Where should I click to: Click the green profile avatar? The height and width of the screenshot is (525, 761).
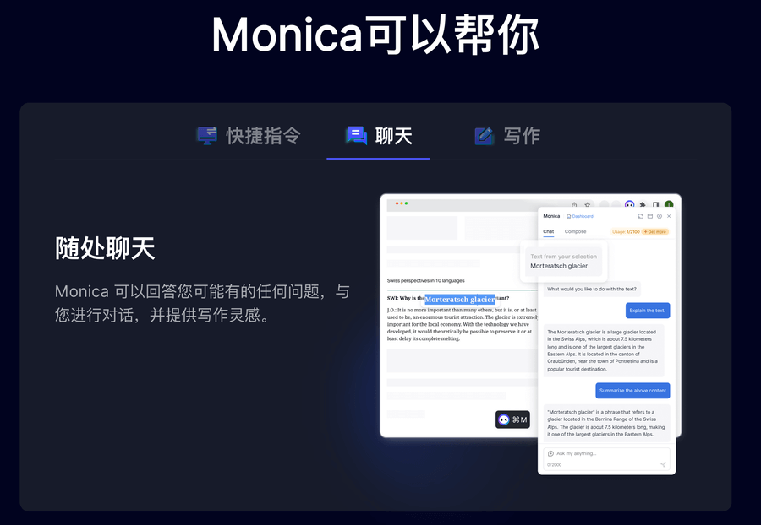[669, 204]
